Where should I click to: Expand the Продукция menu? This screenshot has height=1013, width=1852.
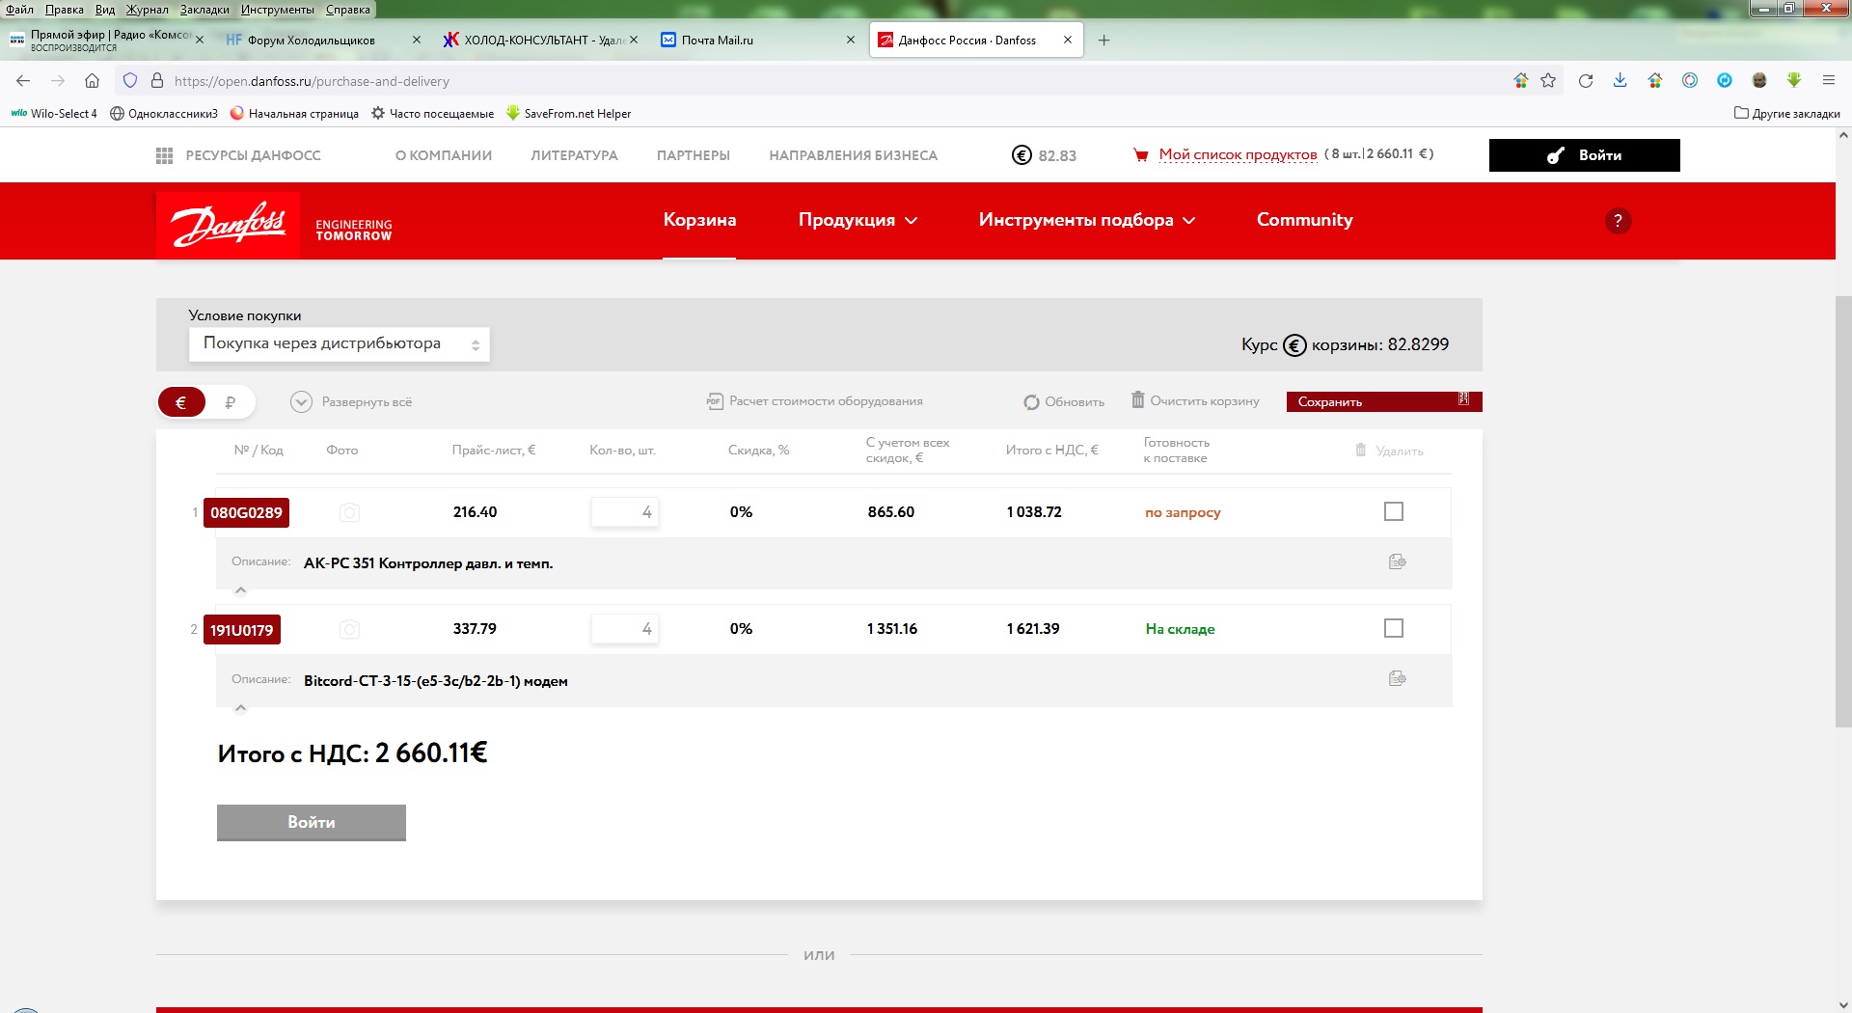[858, 221]
